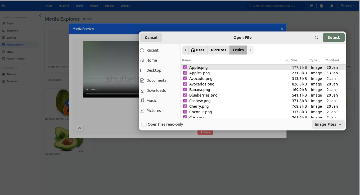Click the cloud upload icon in Media Preview
The width and height of the screenshot is (360, 195).
[x=80, y=128]
